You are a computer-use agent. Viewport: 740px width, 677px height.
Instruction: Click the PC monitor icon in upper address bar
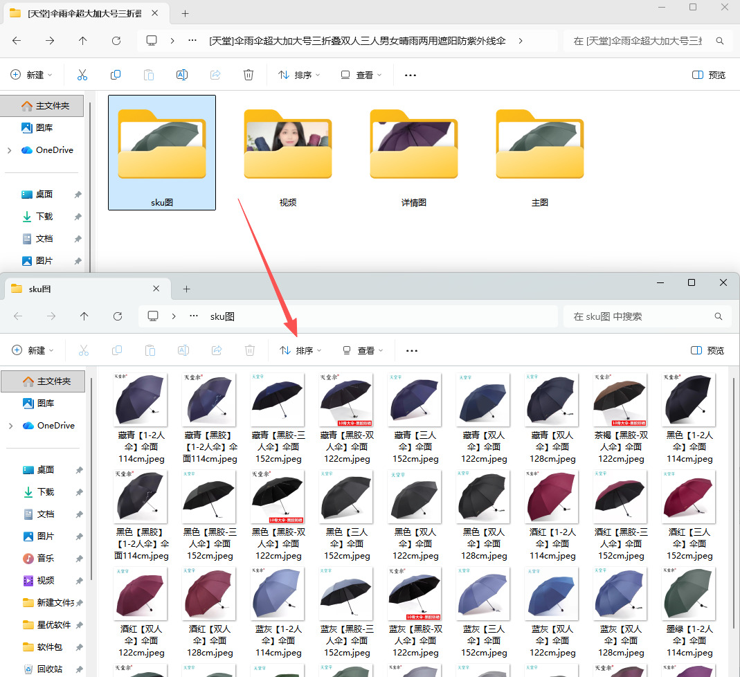(x=152, y=41)
